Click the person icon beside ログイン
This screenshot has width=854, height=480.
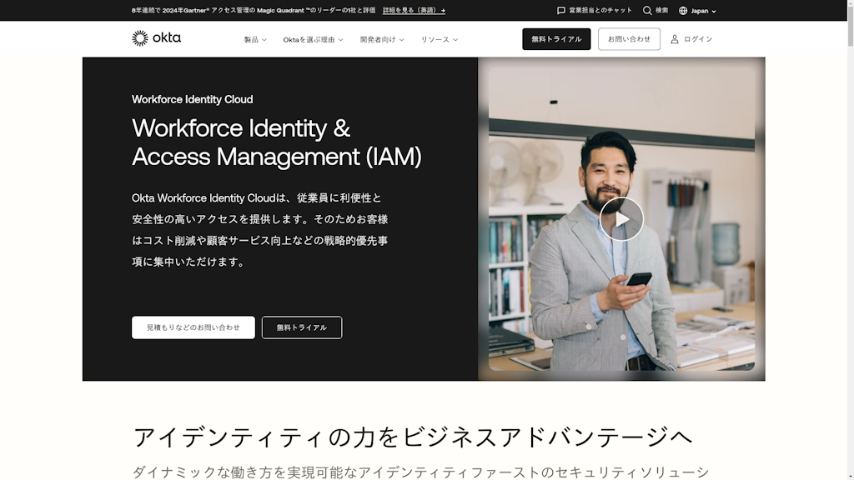click(x=672, y=38)
